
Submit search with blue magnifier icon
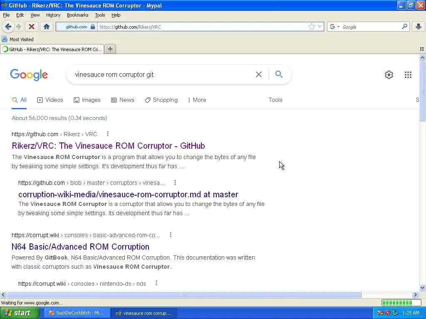279,74
